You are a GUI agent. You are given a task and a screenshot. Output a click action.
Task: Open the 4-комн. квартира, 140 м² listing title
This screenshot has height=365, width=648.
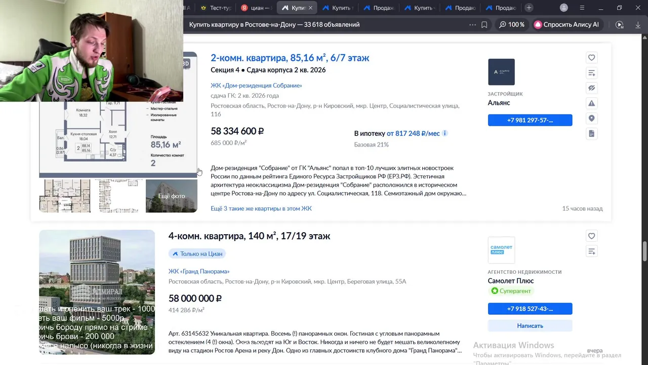click(x=249, y=236)
